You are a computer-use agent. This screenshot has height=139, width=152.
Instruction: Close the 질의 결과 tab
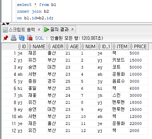pyautogui.click(x=72, y=29)
